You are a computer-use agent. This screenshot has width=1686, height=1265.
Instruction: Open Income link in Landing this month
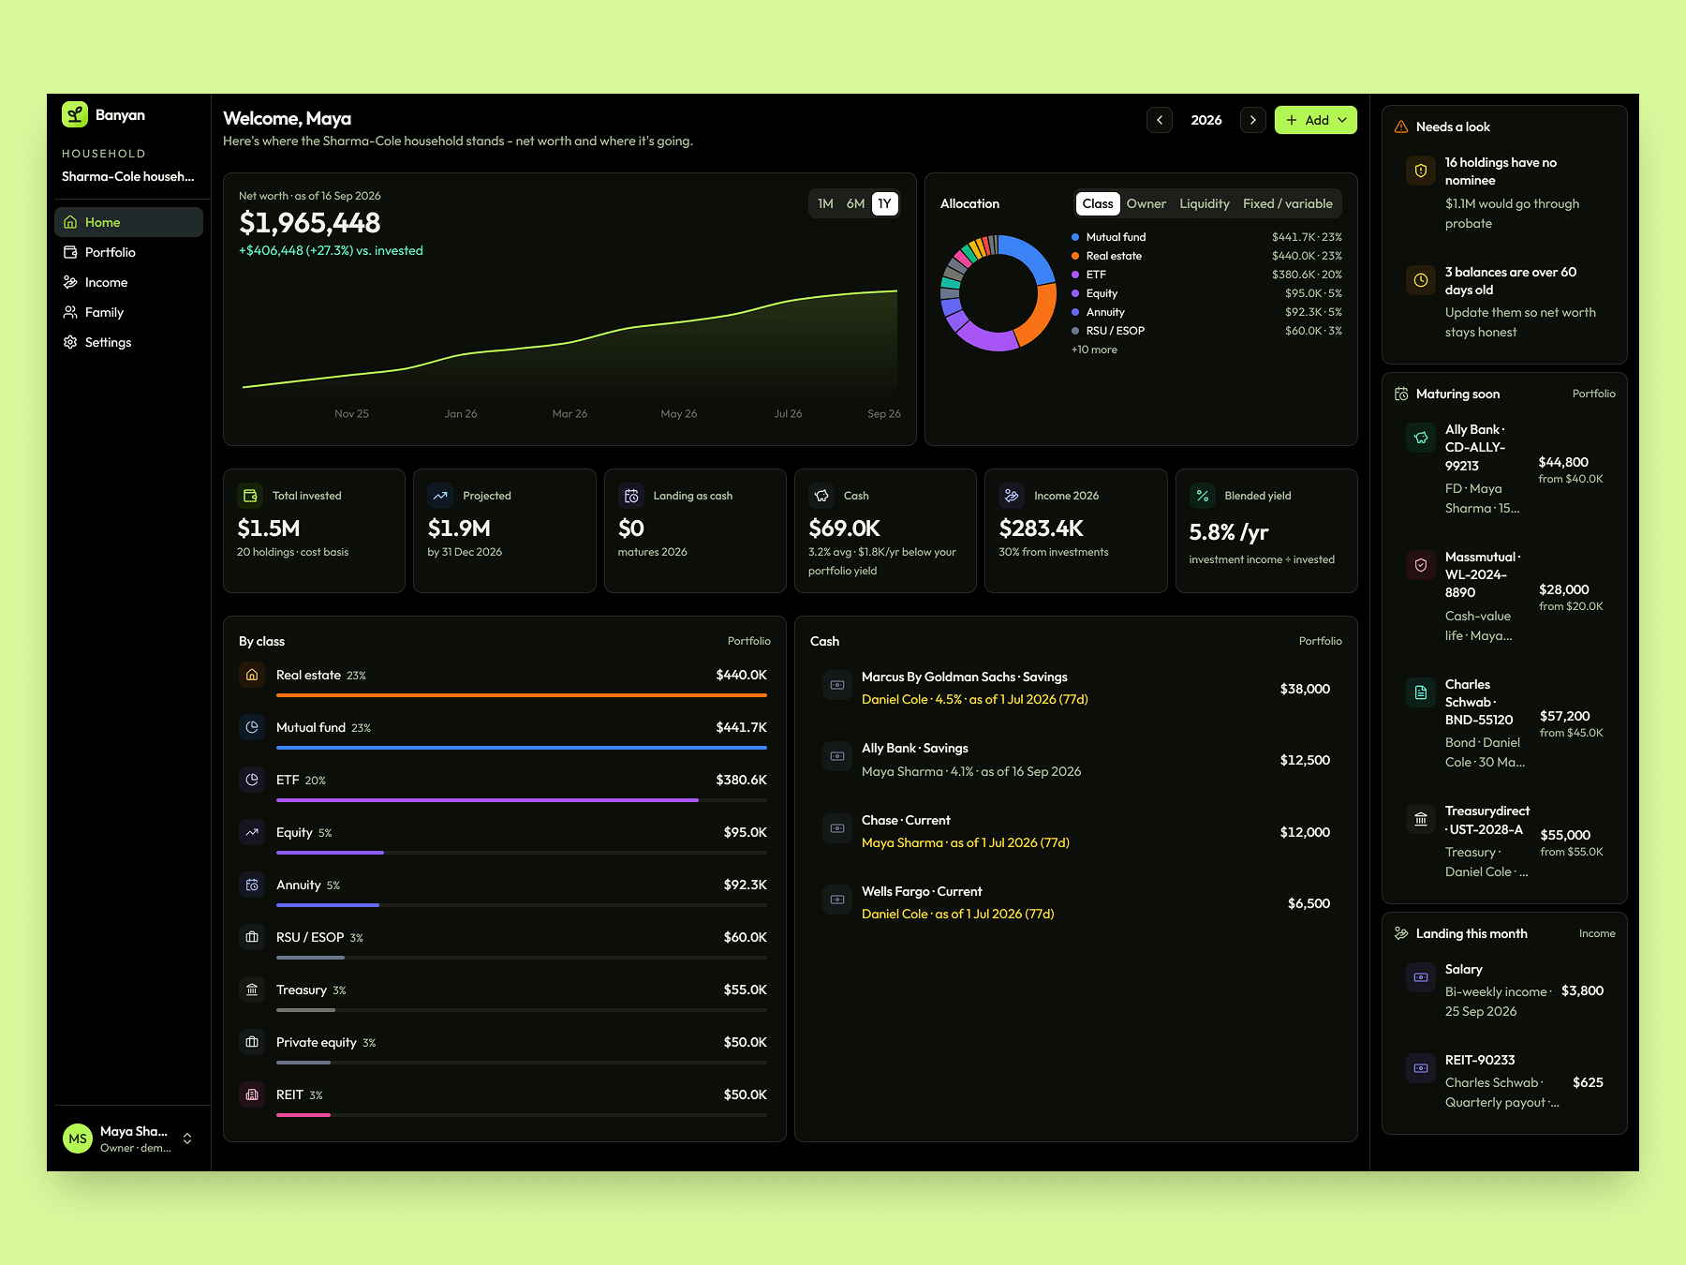pos(1597,933)
